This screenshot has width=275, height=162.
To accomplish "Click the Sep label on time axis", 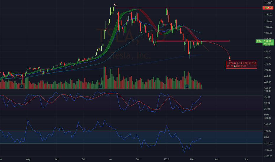I will tap(56, 159).
